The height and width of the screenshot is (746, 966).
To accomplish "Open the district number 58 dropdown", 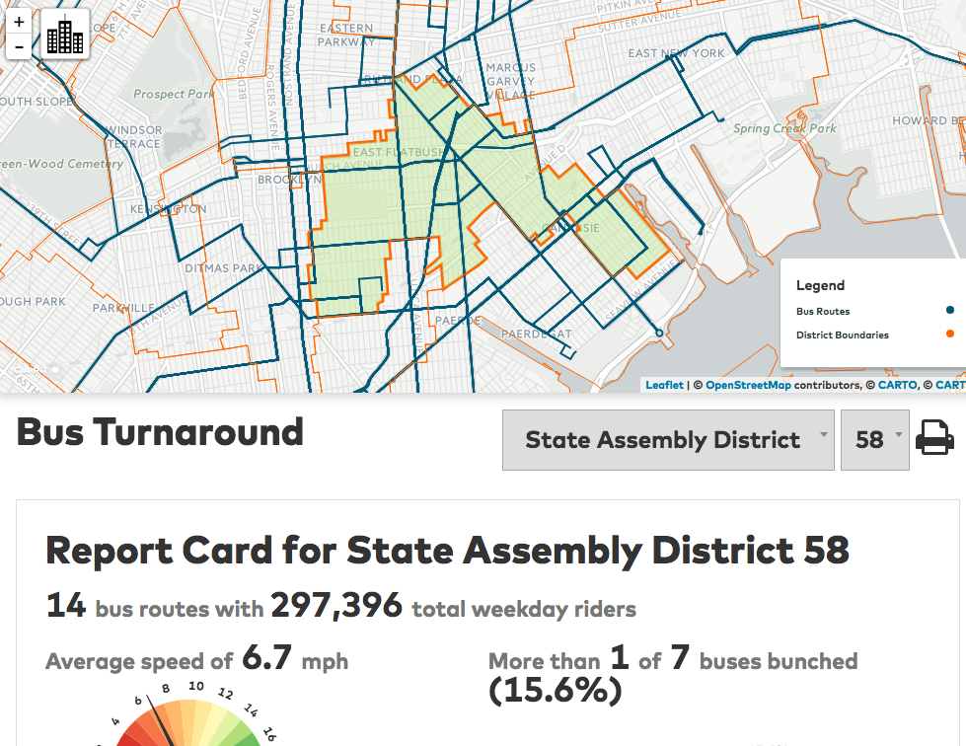I will pyautogui.click(x=874, y=440).
